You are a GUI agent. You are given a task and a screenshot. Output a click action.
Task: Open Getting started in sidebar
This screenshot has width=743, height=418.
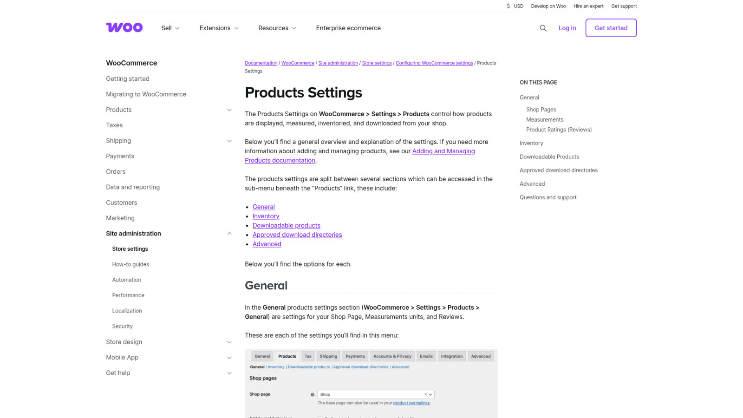[x=128, y=78]
